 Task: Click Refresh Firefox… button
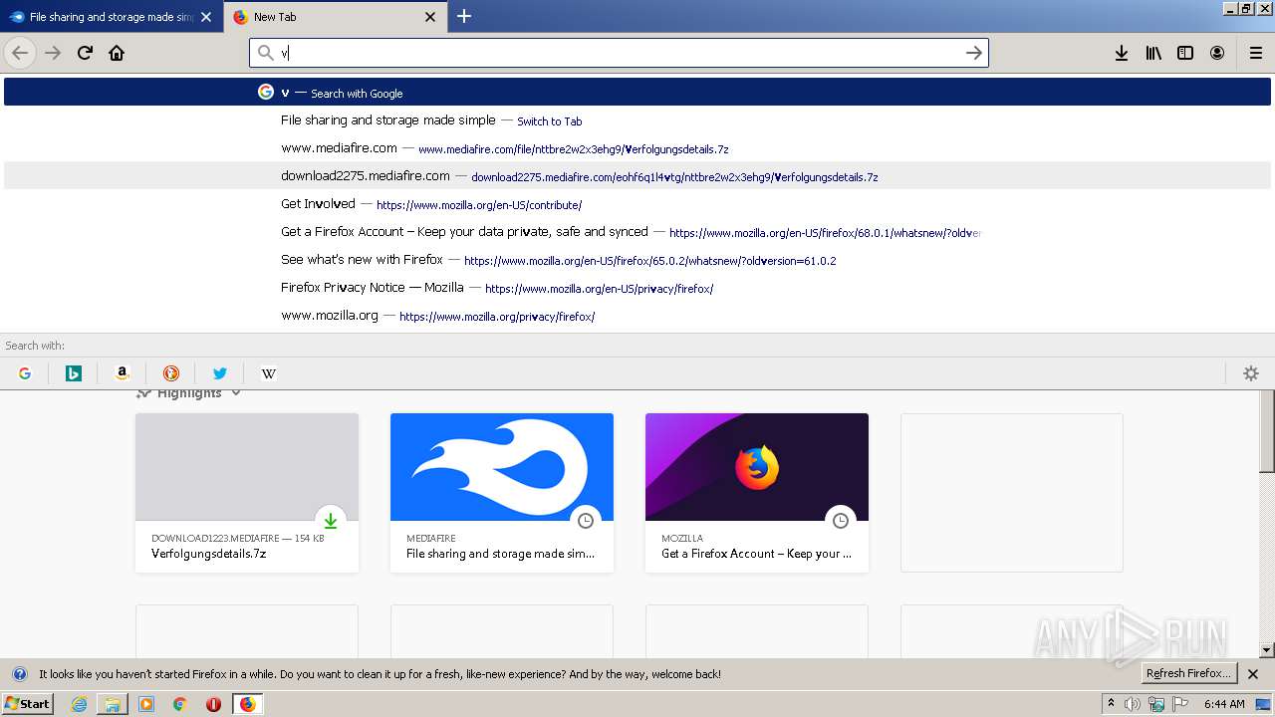point(1188,673)
